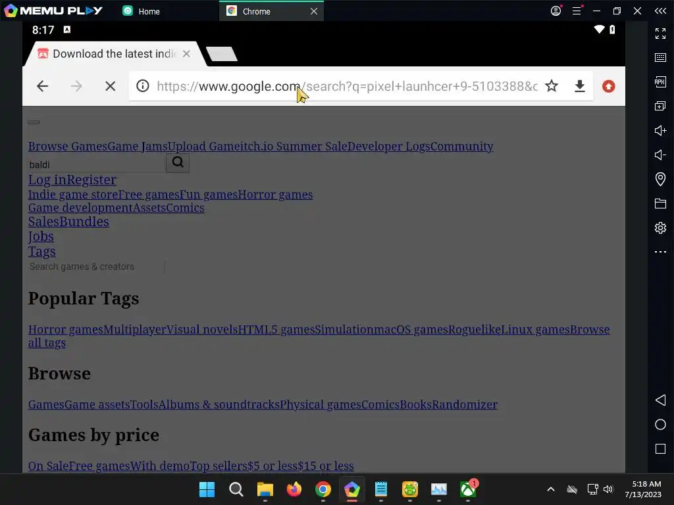Open Community link
The image size is (674, 505).
pos(461,147)
